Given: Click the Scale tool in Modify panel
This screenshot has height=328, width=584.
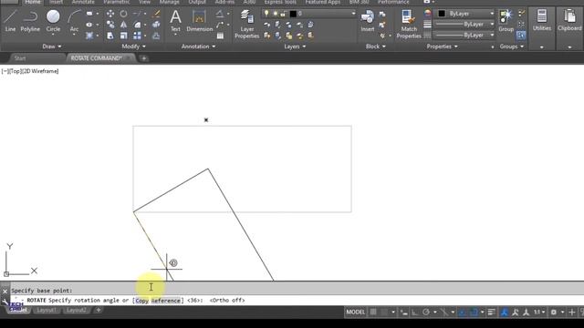Looking at the screenshot, I should click(x=123, y=36).
